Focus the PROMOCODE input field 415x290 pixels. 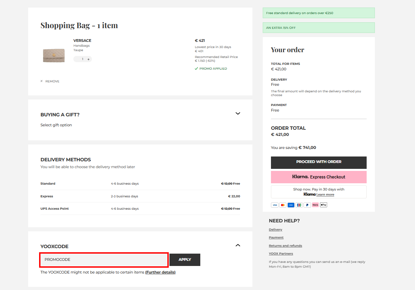[104, 260]
